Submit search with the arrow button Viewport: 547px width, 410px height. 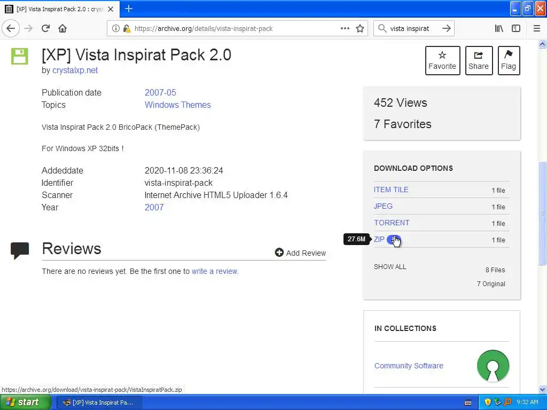pos(446,29)
